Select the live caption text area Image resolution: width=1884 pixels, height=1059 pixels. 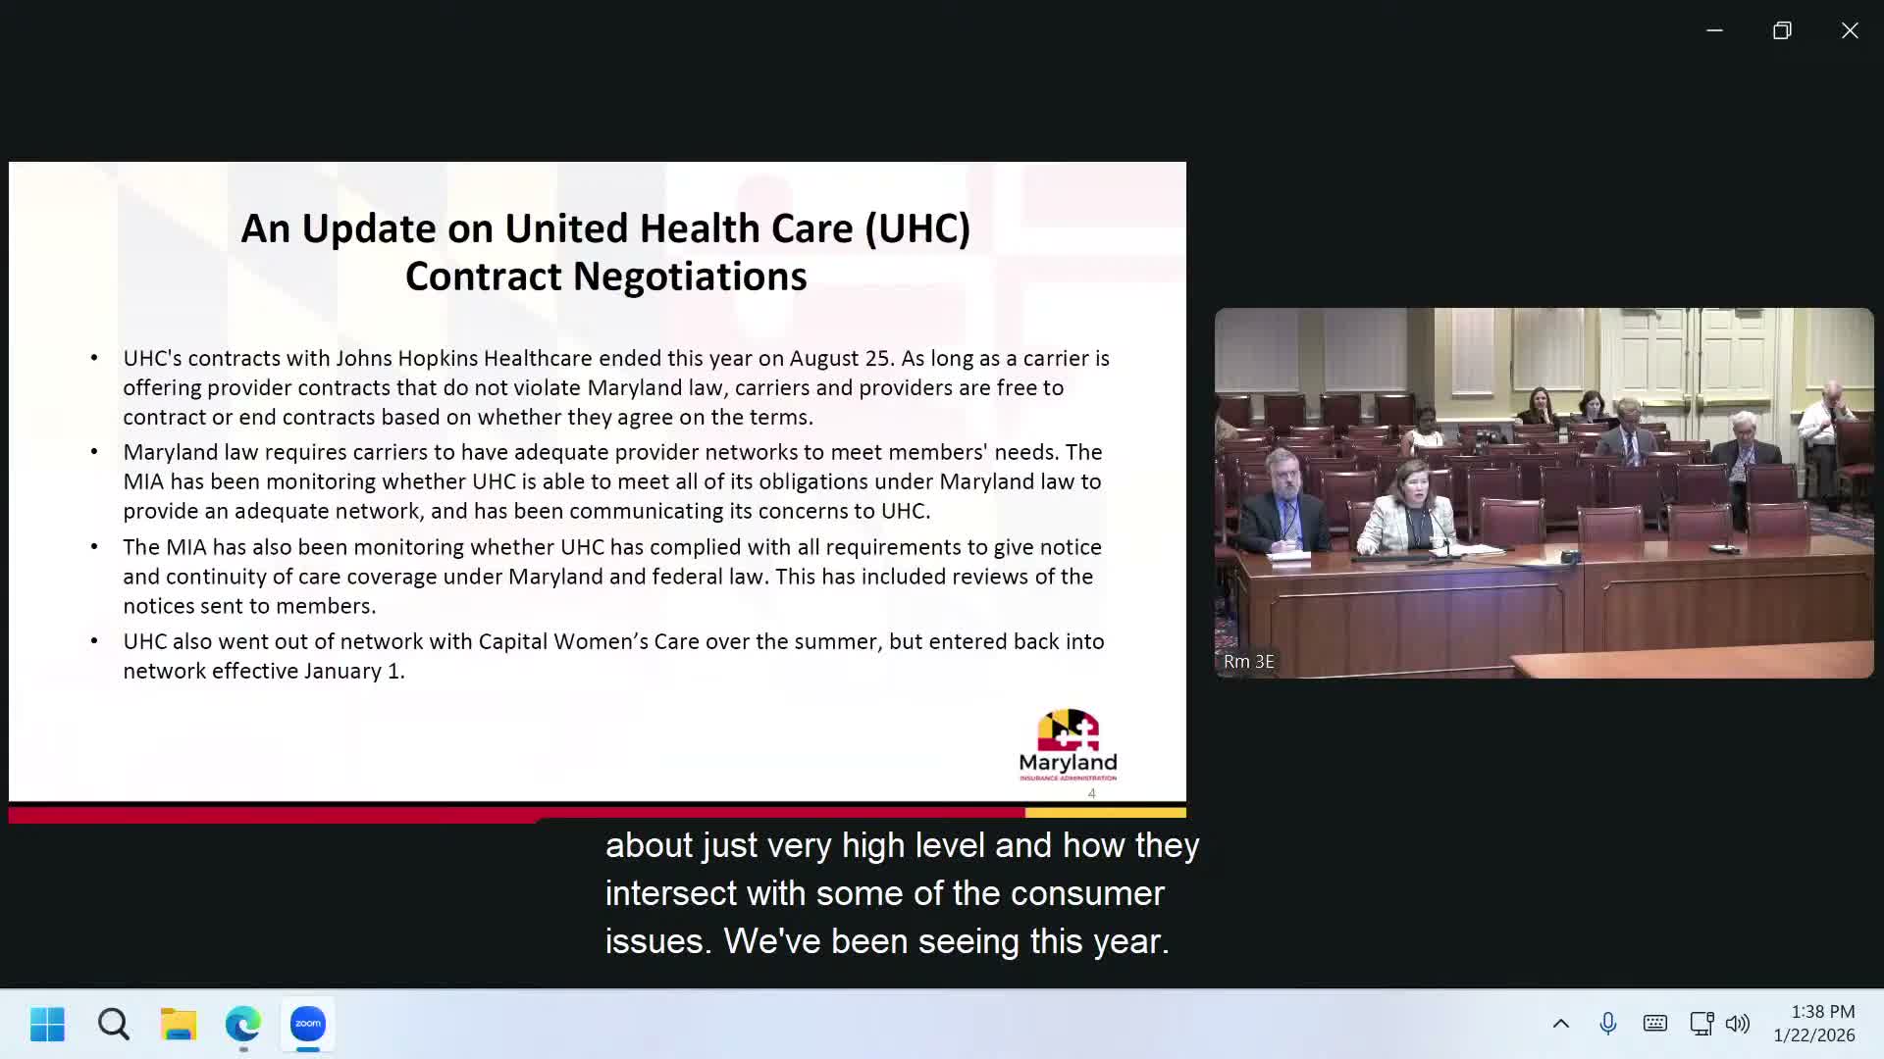pos(901,892)
